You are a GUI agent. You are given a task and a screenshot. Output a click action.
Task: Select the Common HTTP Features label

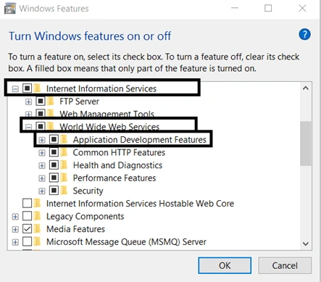(x=119, y=152)
